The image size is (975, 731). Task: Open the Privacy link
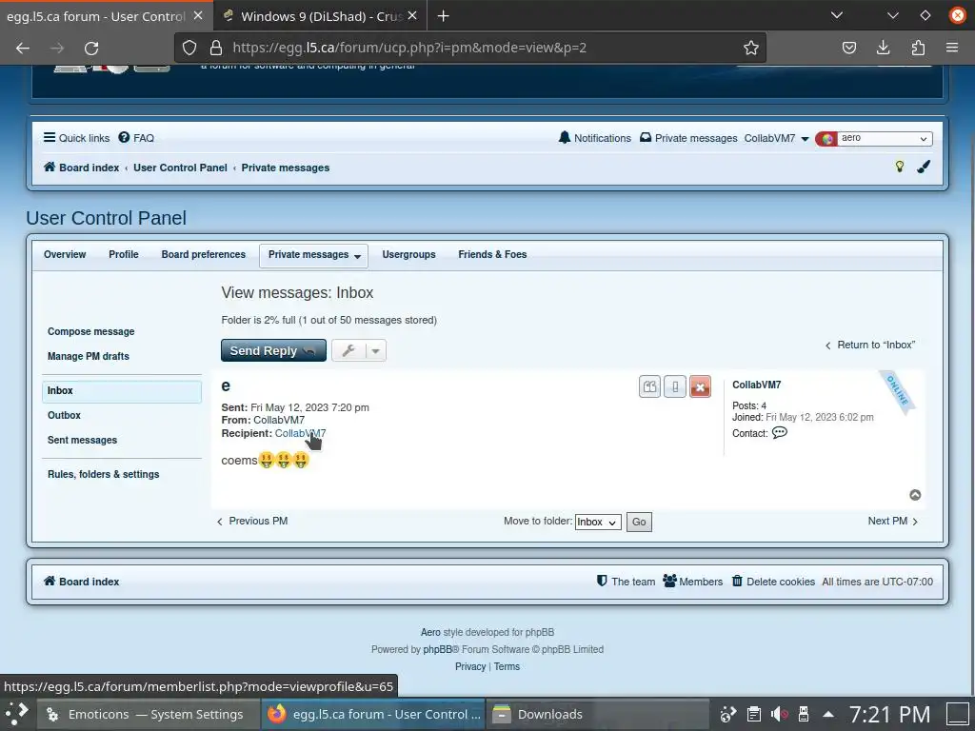pos(470,666)
